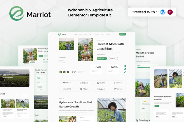Open the Service navigation link
Viewport: 184px width, 122px height.
point(85,34)
